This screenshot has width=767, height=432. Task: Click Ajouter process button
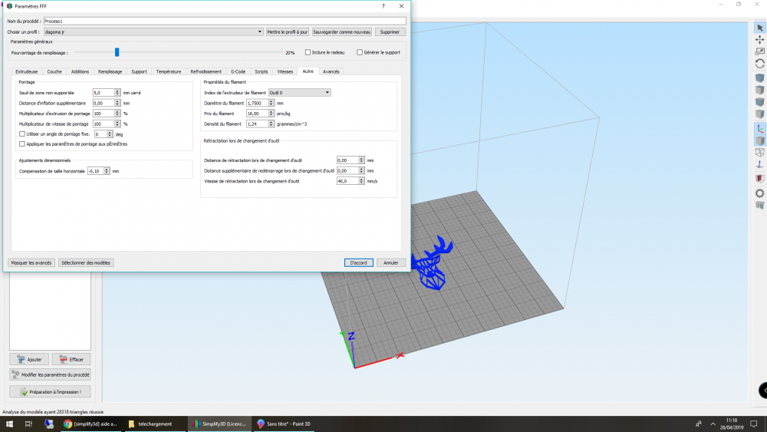coord(29,359)
